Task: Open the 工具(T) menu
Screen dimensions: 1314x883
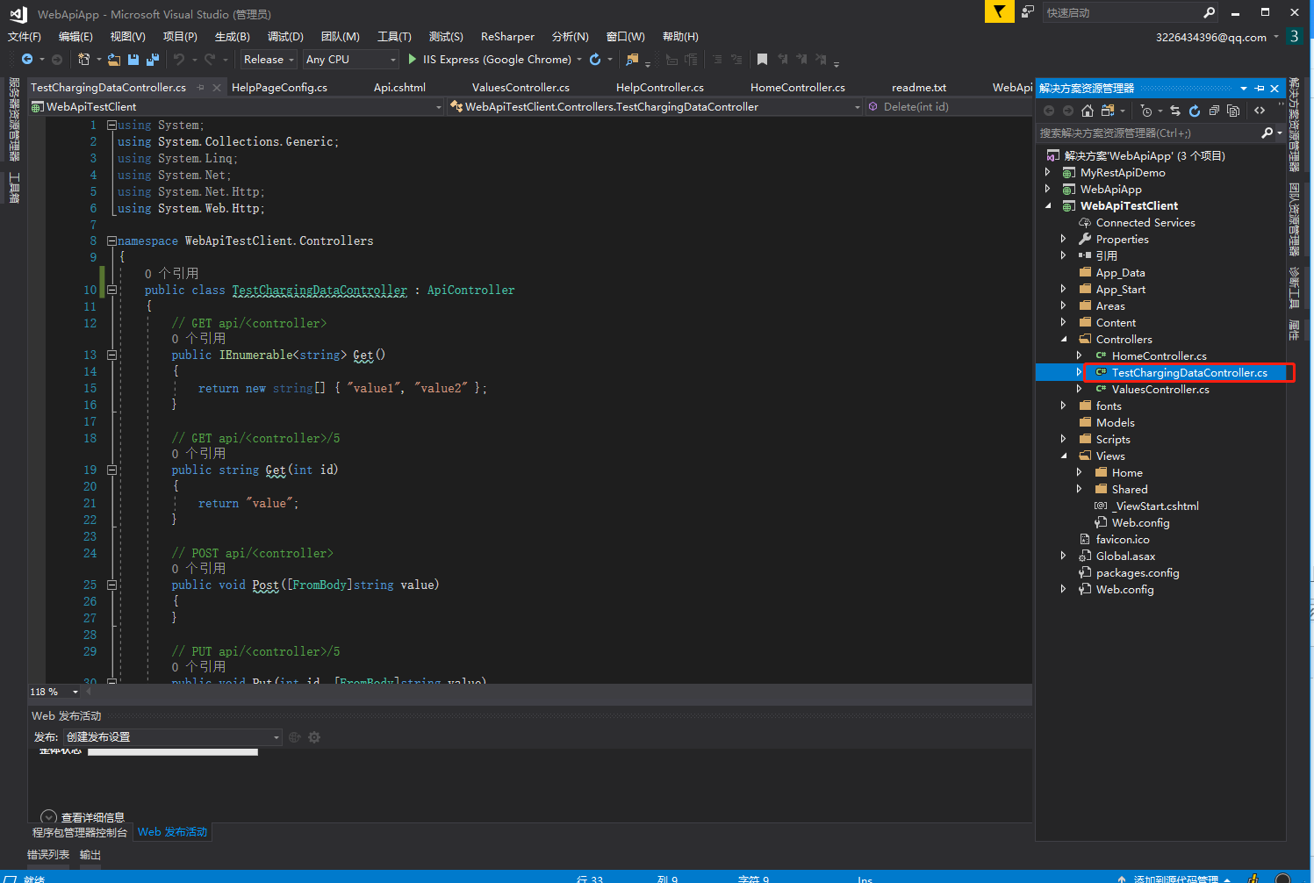Action: pos(394,37)
